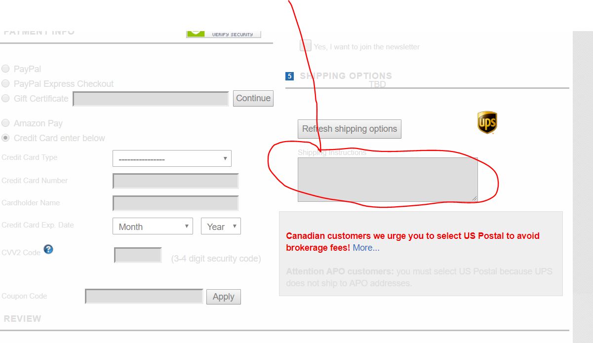This screenshot has width=593, height=343.
Task: Click the page's vertical scrollbar track
Action: pos(583,188)
